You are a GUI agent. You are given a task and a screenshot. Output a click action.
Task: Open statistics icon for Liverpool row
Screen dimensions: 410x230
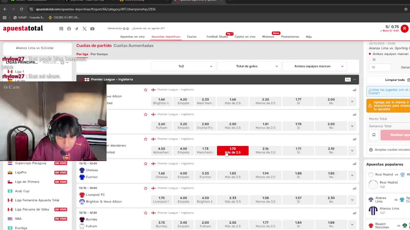click(x=354, y=188)
